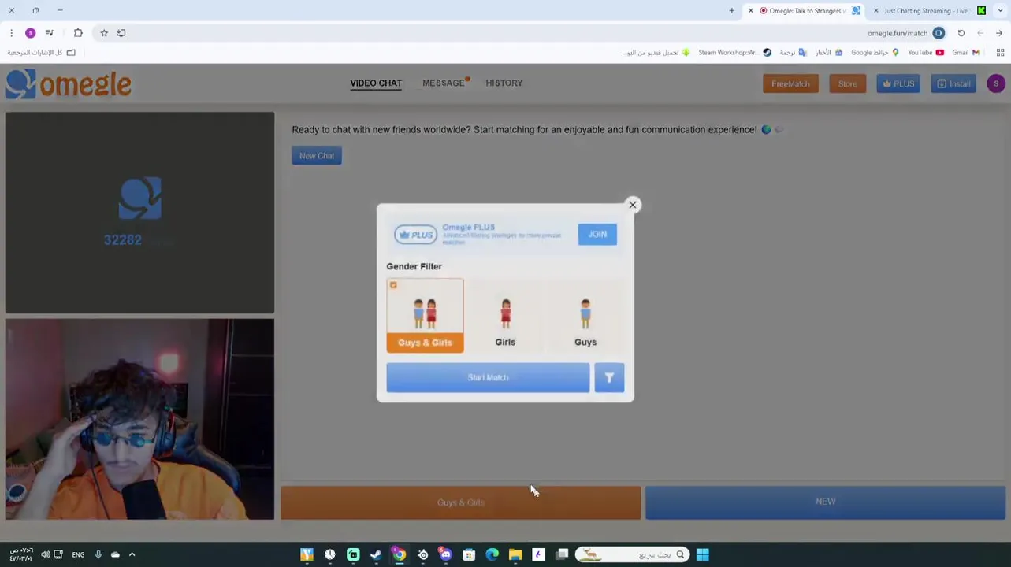1011x567 pixels.
Task: Open Steam from taskbar
Action: (x=376, y=554)
